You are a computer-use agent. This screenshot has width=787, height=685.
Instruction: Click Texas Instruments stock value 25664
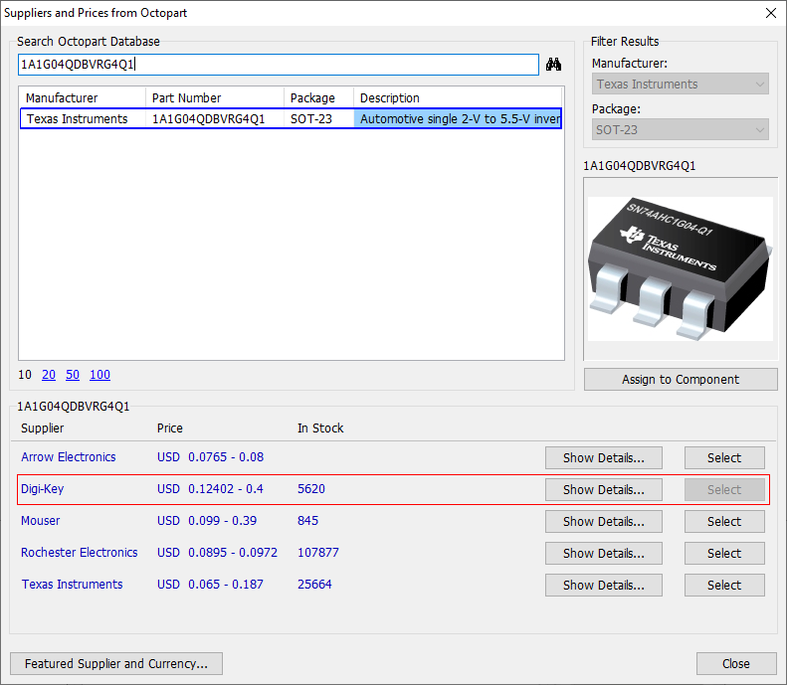coord(314,585)
